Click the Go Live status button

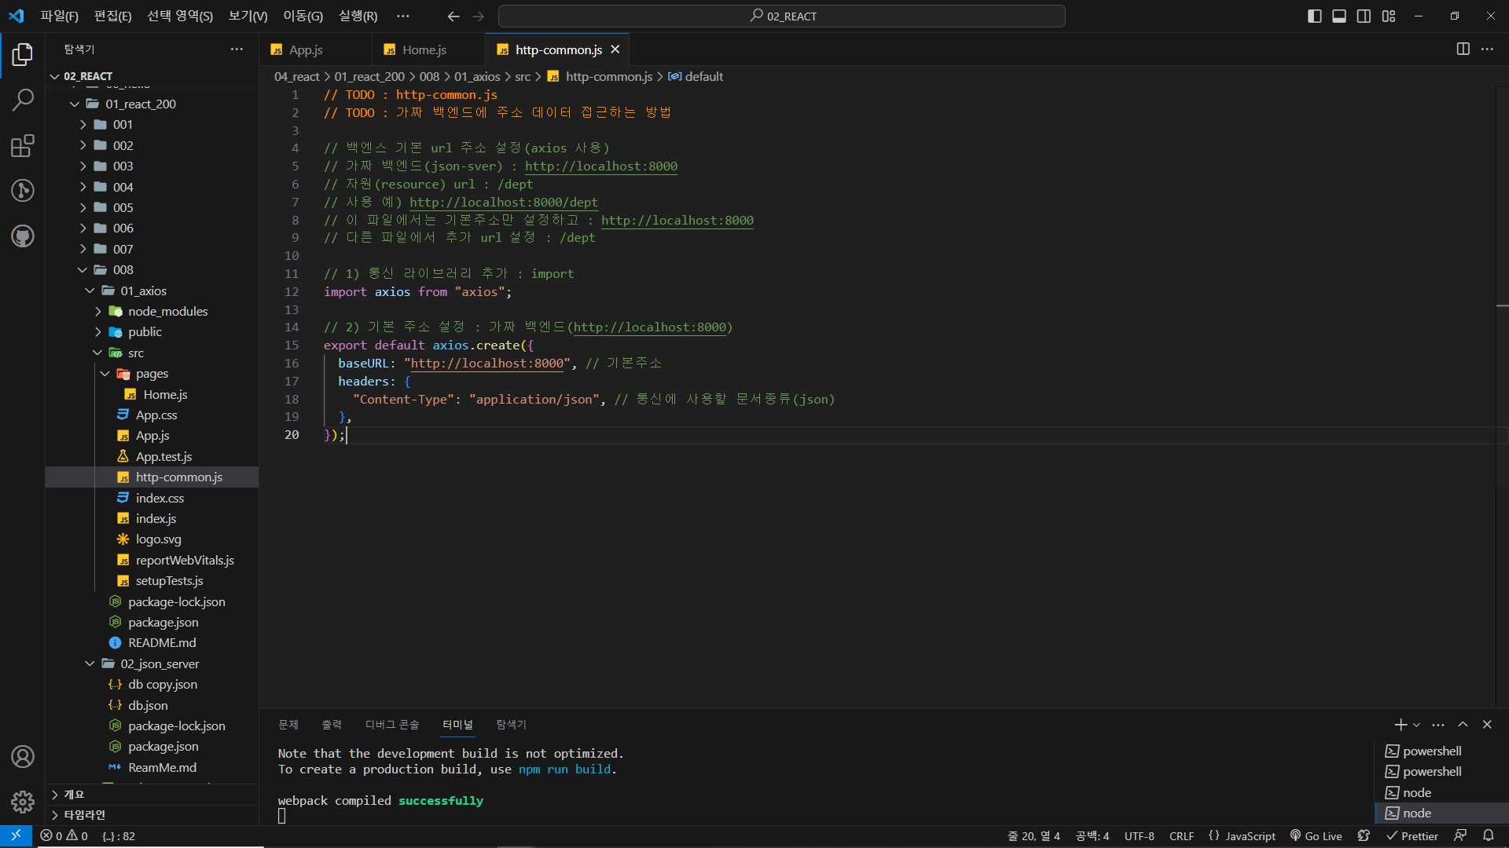click(1316, 836)
